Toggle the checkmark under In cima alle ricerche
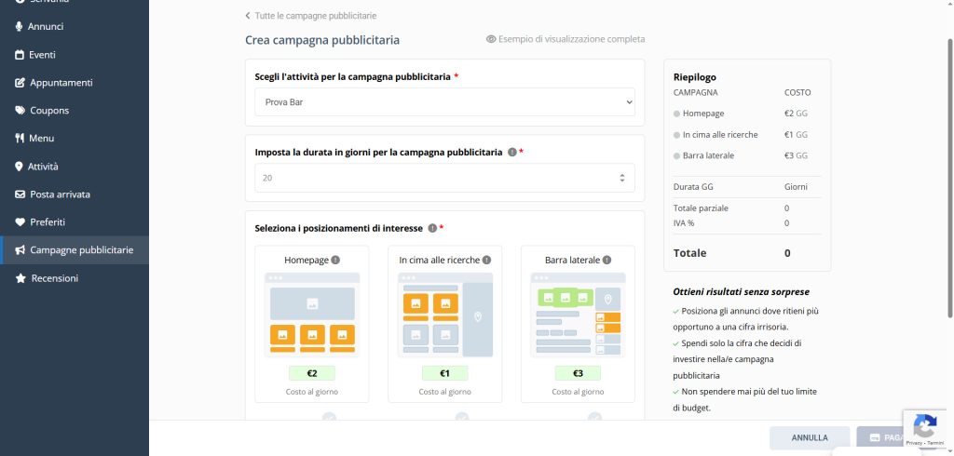This screenshot has height=456, width=954. click(x=462, y=418)
